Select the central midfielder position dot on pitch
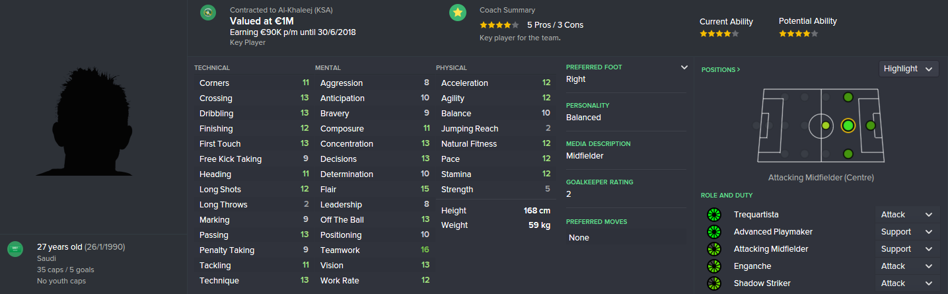The image size is (948, 294). pos(825,126)
